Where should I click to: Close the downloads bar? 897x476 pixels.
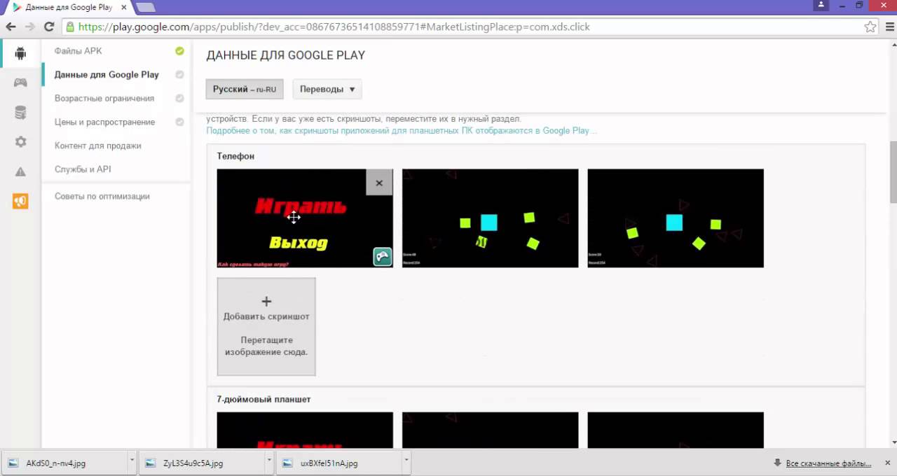[x=887, y=463]
